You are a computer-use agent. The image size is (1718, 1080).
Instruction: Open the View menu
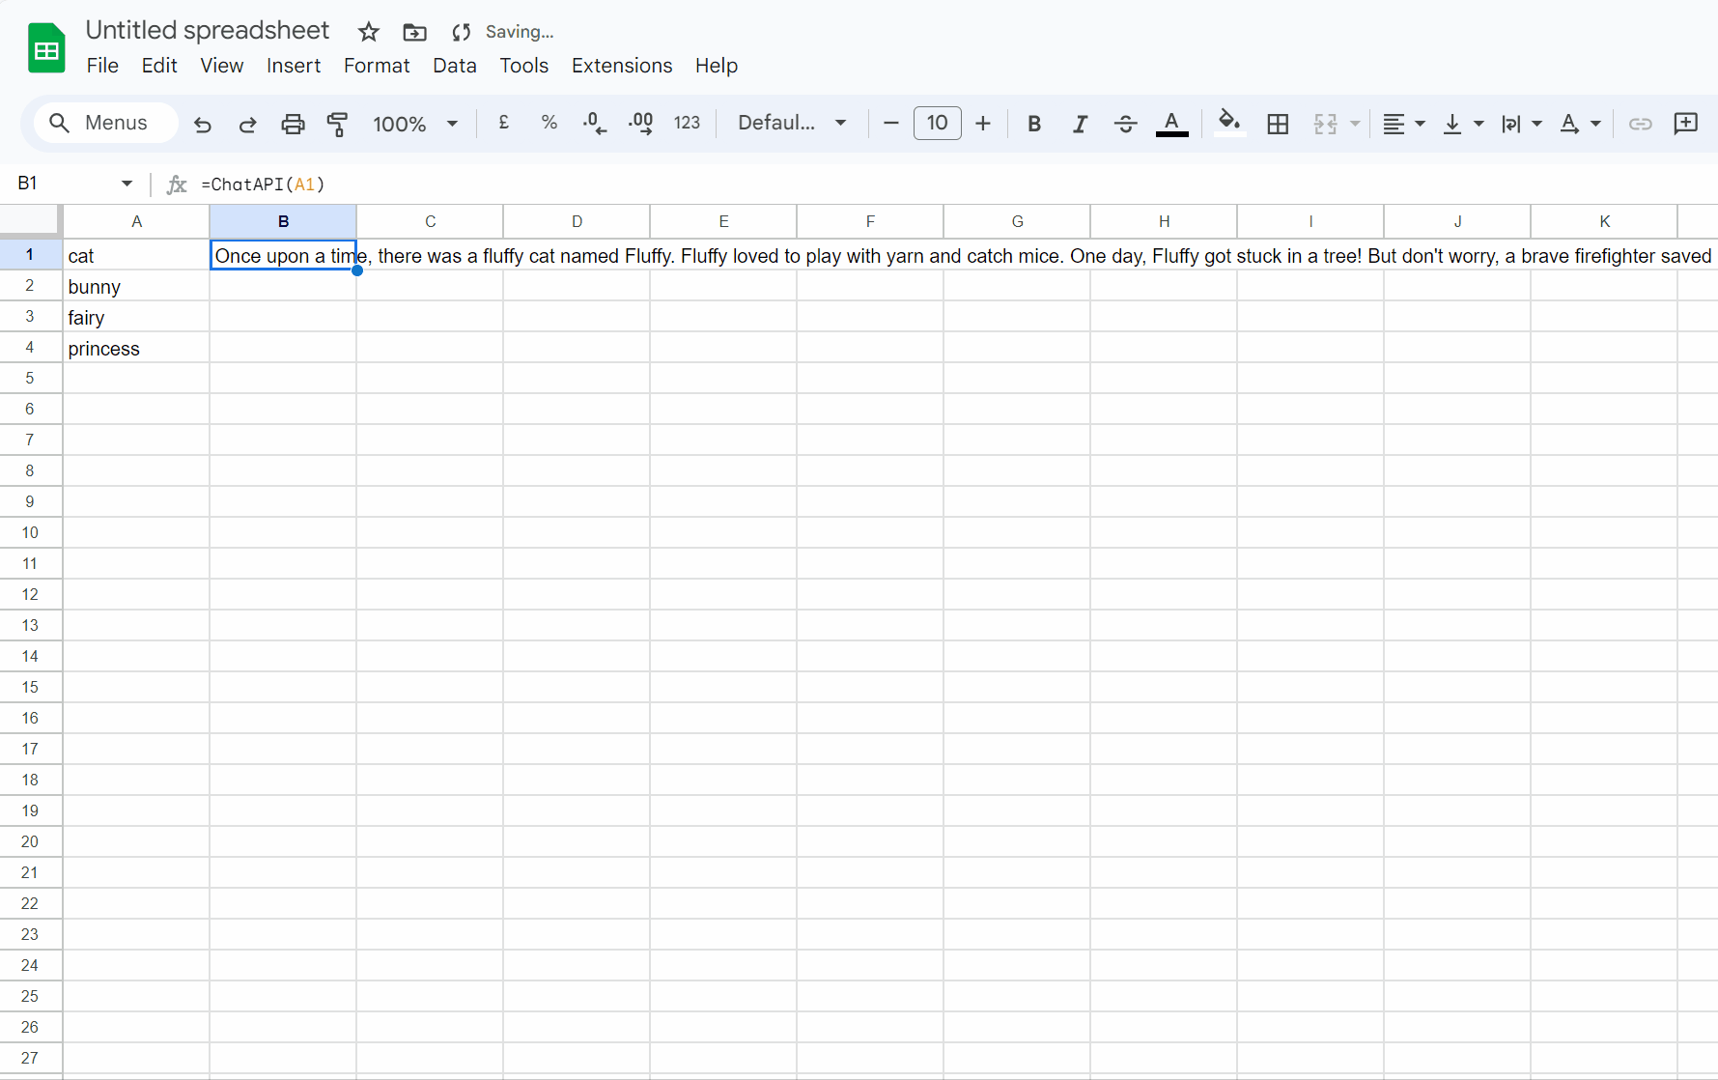tap(222, 66)
